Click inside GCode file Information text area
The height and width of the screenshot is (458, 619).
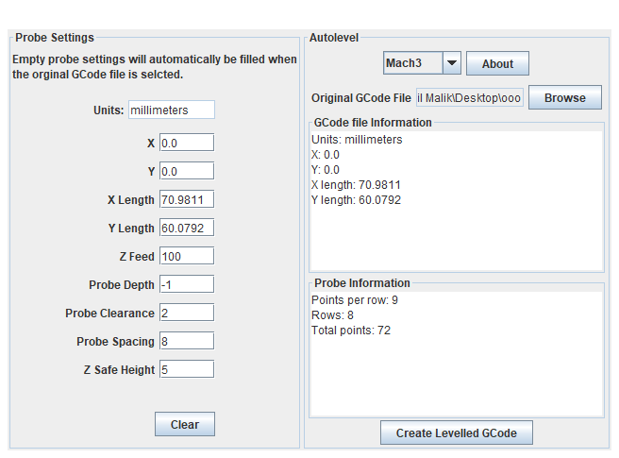click(456, 236)
